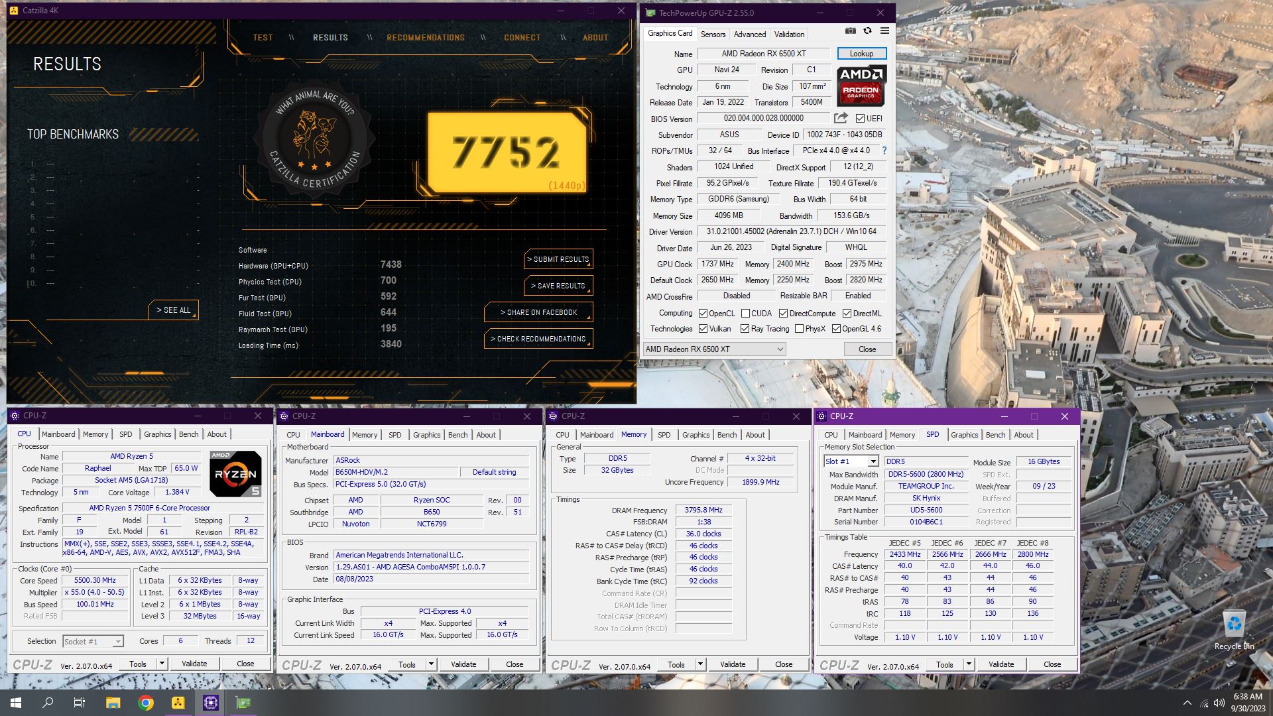
Task: Click the GPU-Z screenshot camera icon
Action: coord(851,31)
